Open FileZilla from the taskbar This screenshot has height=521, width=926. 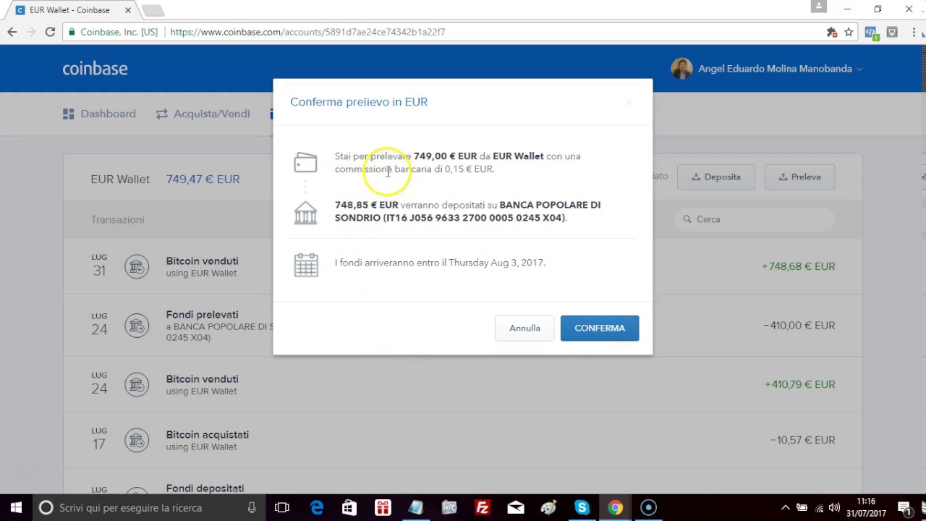pos(482,508)
